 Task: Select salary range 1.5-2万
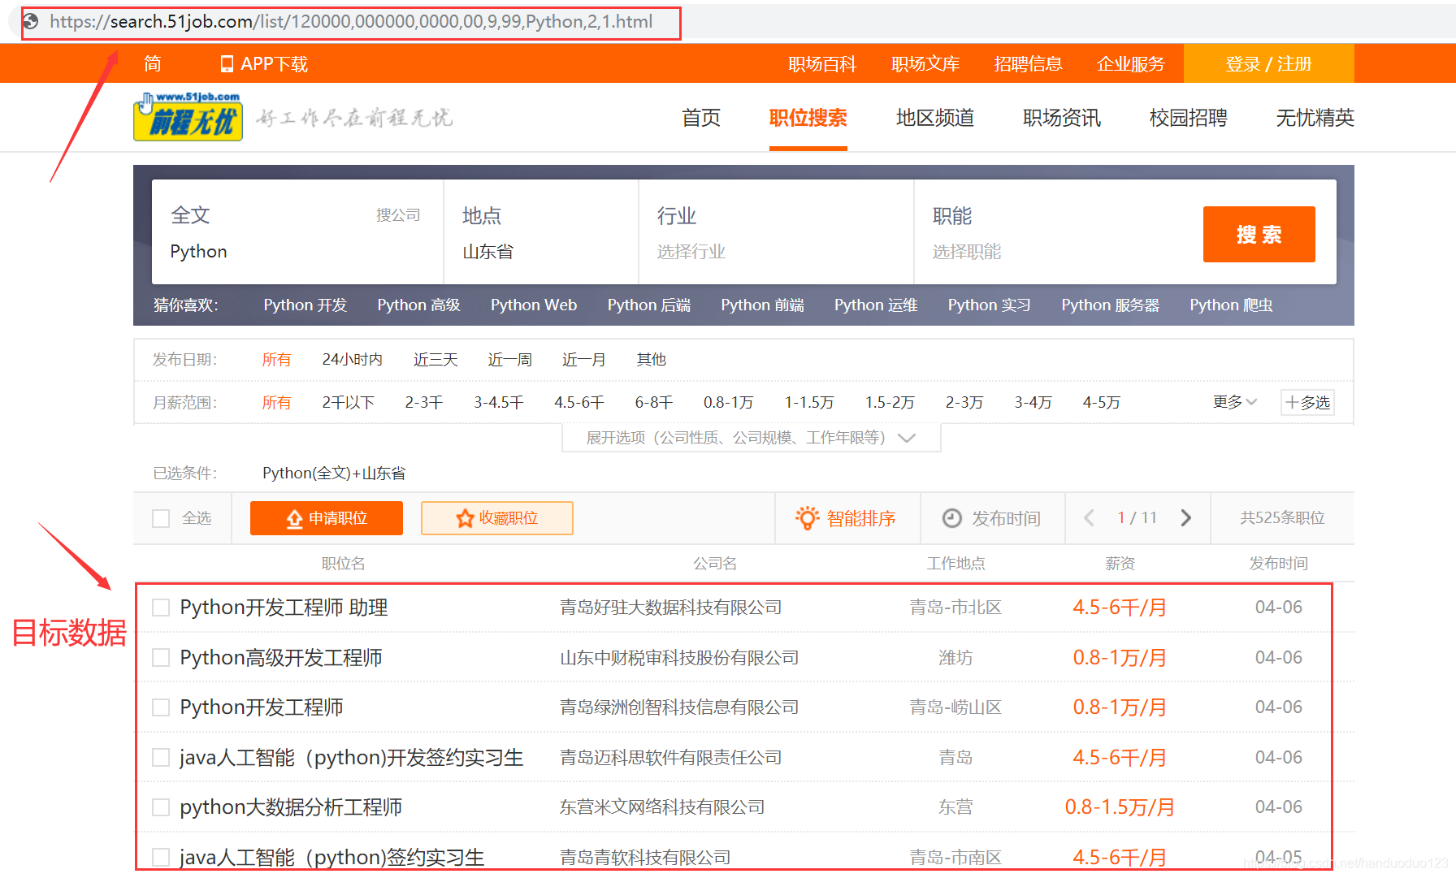tap(890, 402)
